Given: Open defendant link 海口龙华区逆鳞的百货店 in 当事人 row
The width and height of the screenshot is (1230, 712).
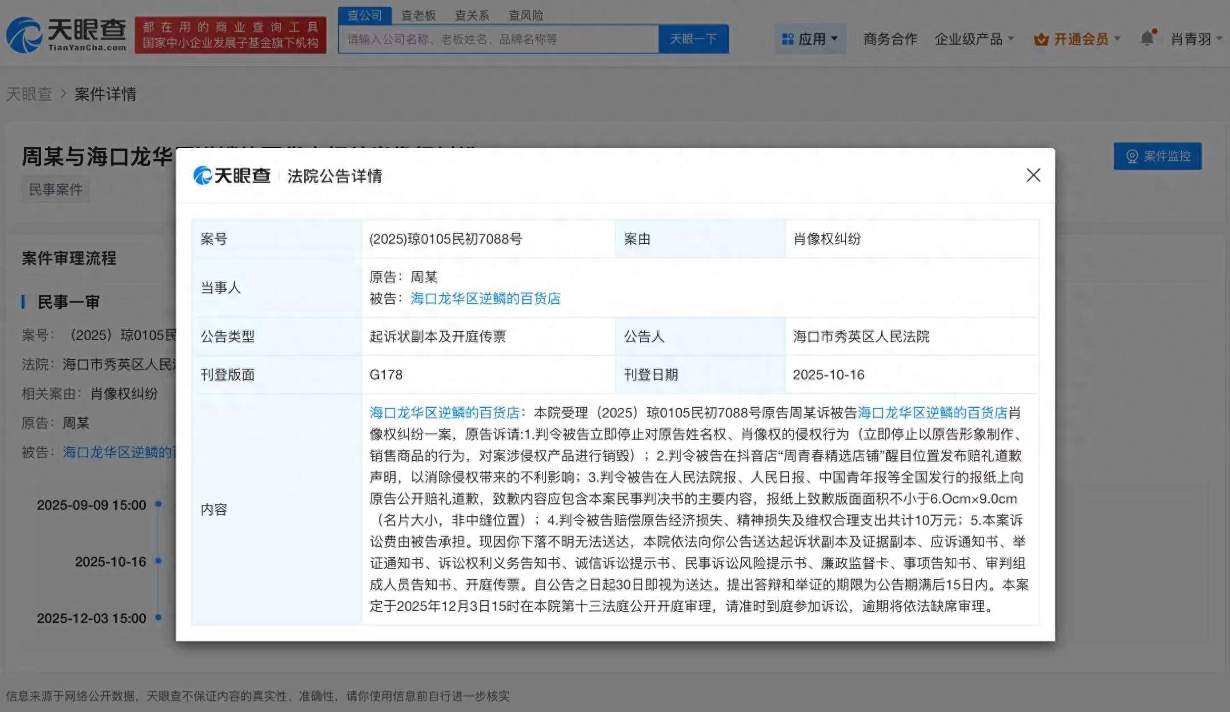Looking at the screenshot, I should 485,299.
